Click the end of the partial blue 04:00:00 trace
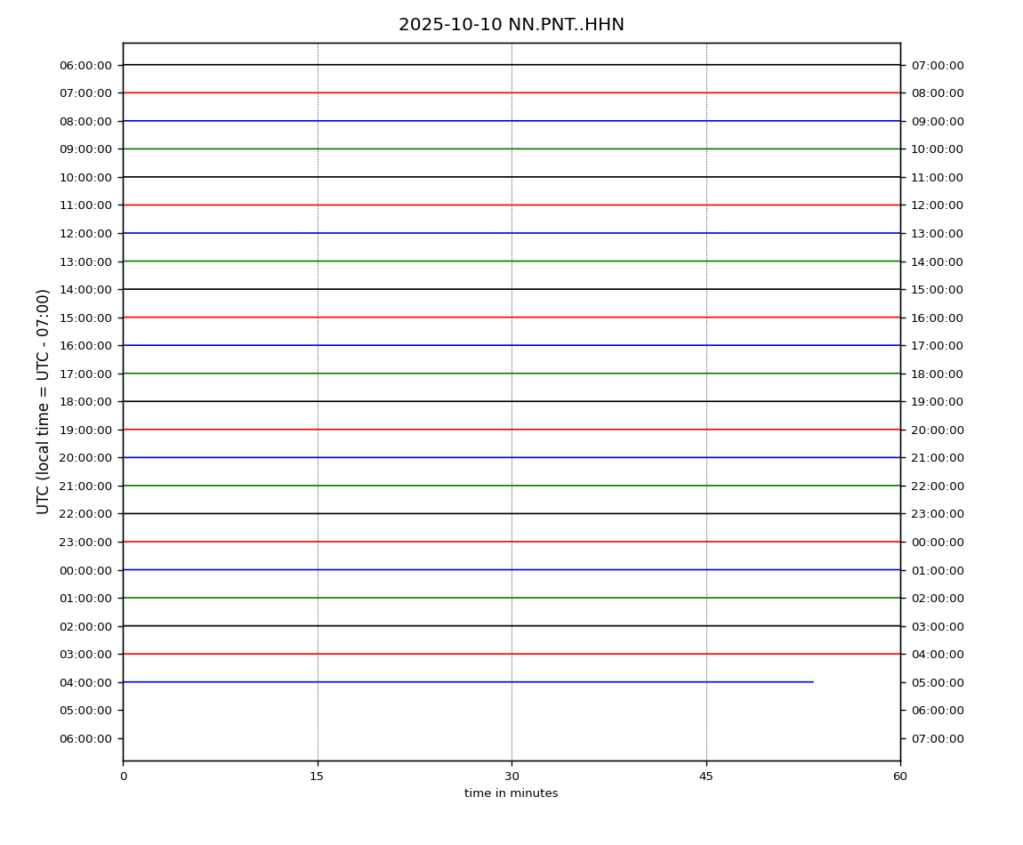The image size is (1023, 845). [812, 682]
